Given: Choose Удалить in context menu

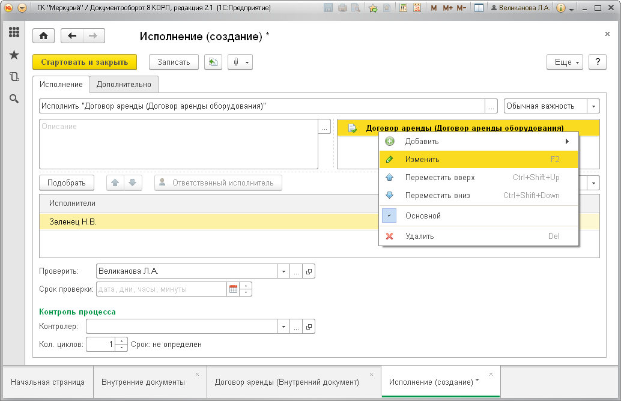Looking at the screenshot, I should point(479,237).
